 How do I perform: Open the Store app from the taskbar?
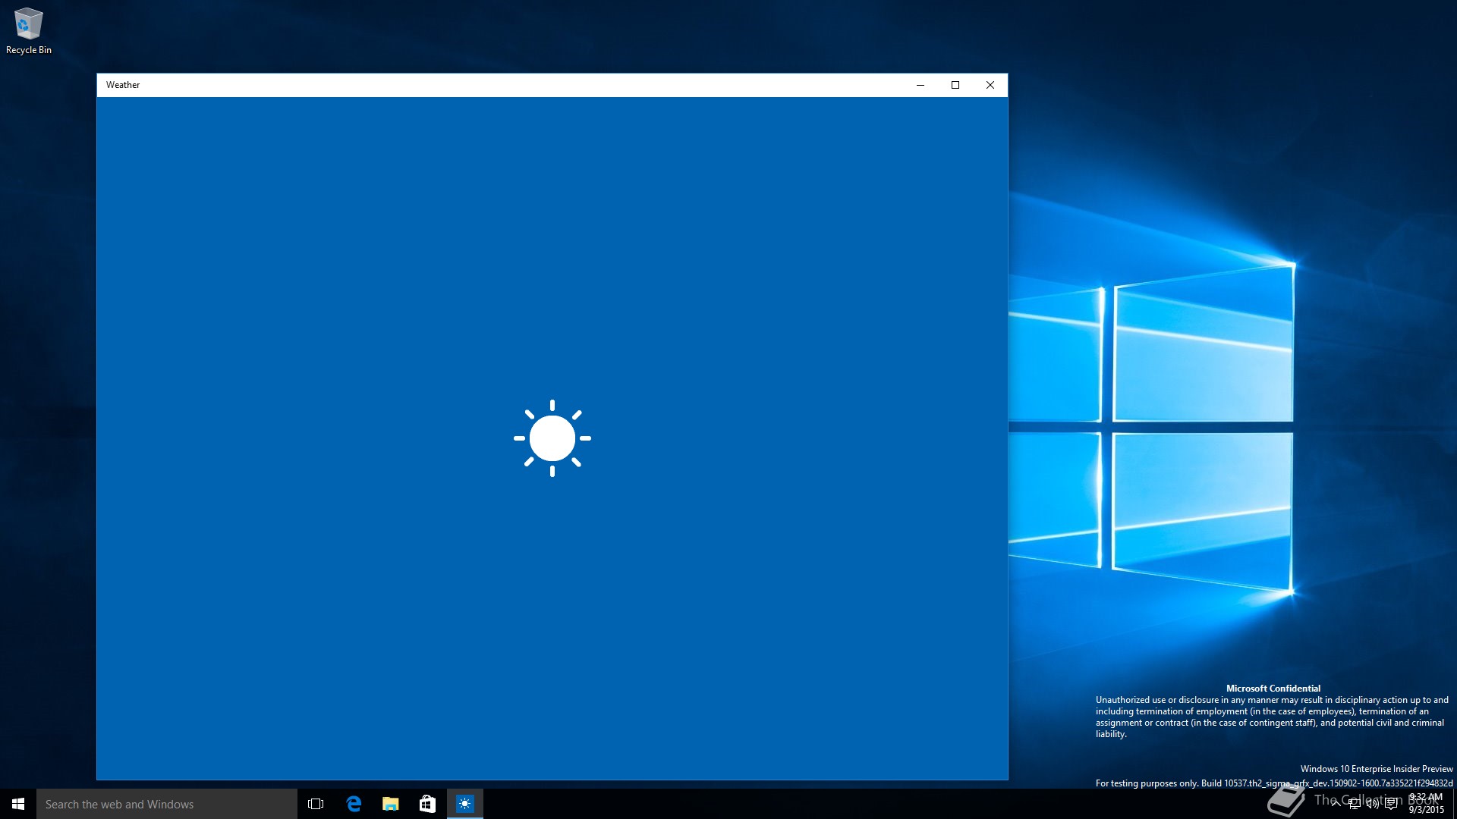point(427,804)
